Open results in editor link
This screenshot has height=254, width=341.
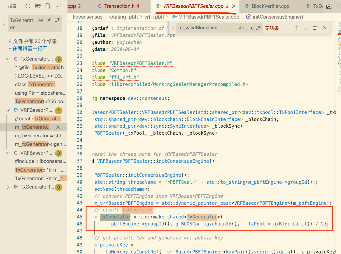coord(30,48)
